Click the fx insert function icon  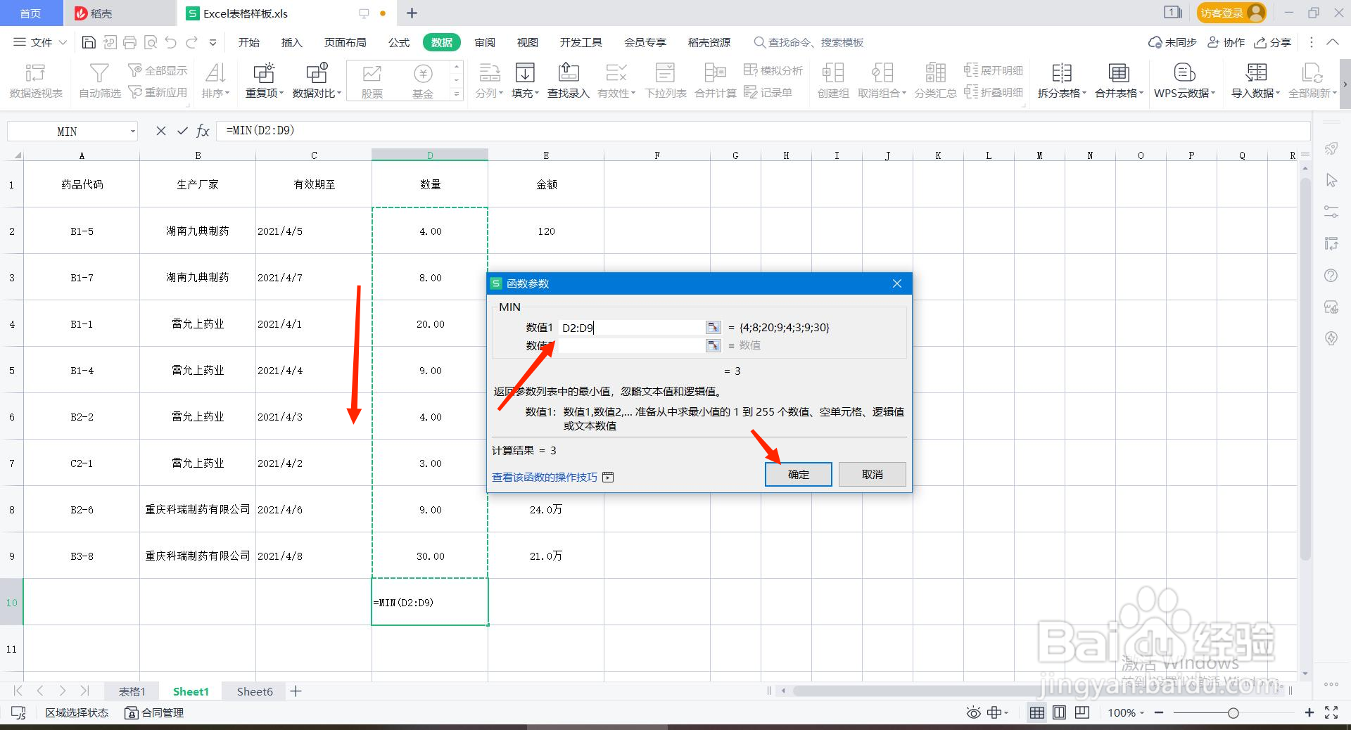click(x=203, y=131)
